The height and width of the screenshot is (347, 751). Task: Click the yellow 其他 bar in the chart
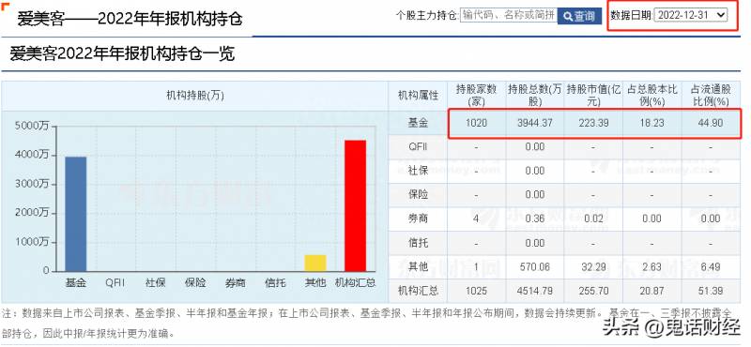[315, 263]
